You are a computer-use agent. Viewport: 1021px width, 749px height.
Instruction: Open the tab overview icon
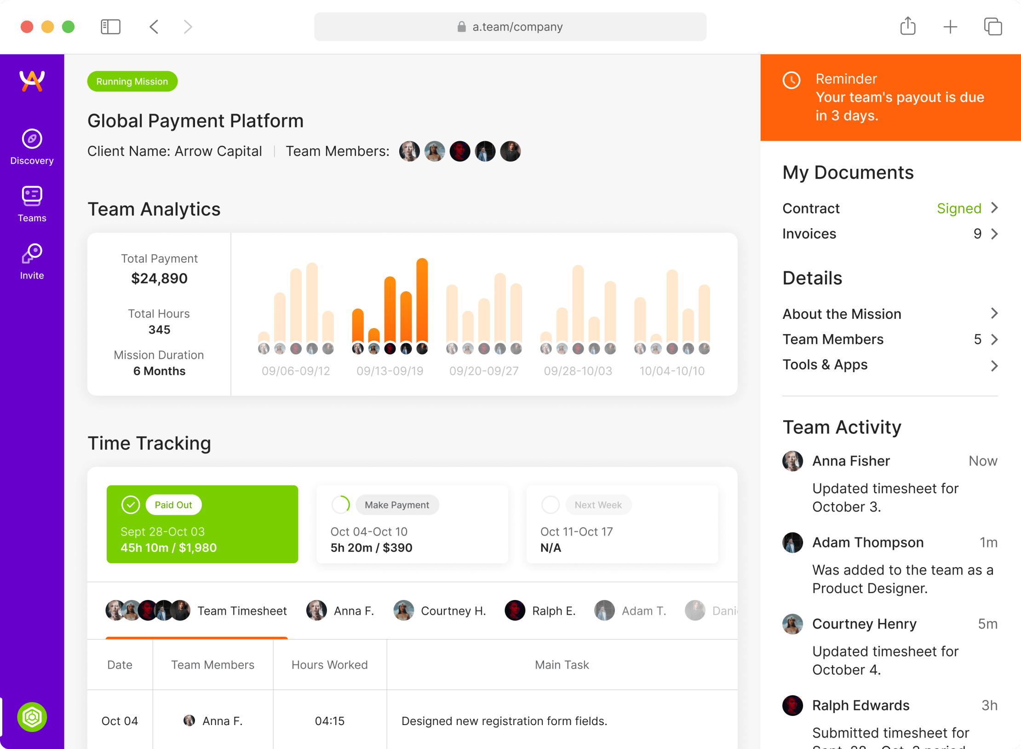(993, 27)
